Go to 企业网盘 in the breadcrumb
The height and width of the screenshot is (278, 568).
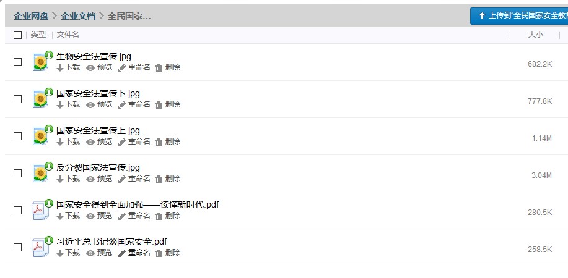(31, 16)
